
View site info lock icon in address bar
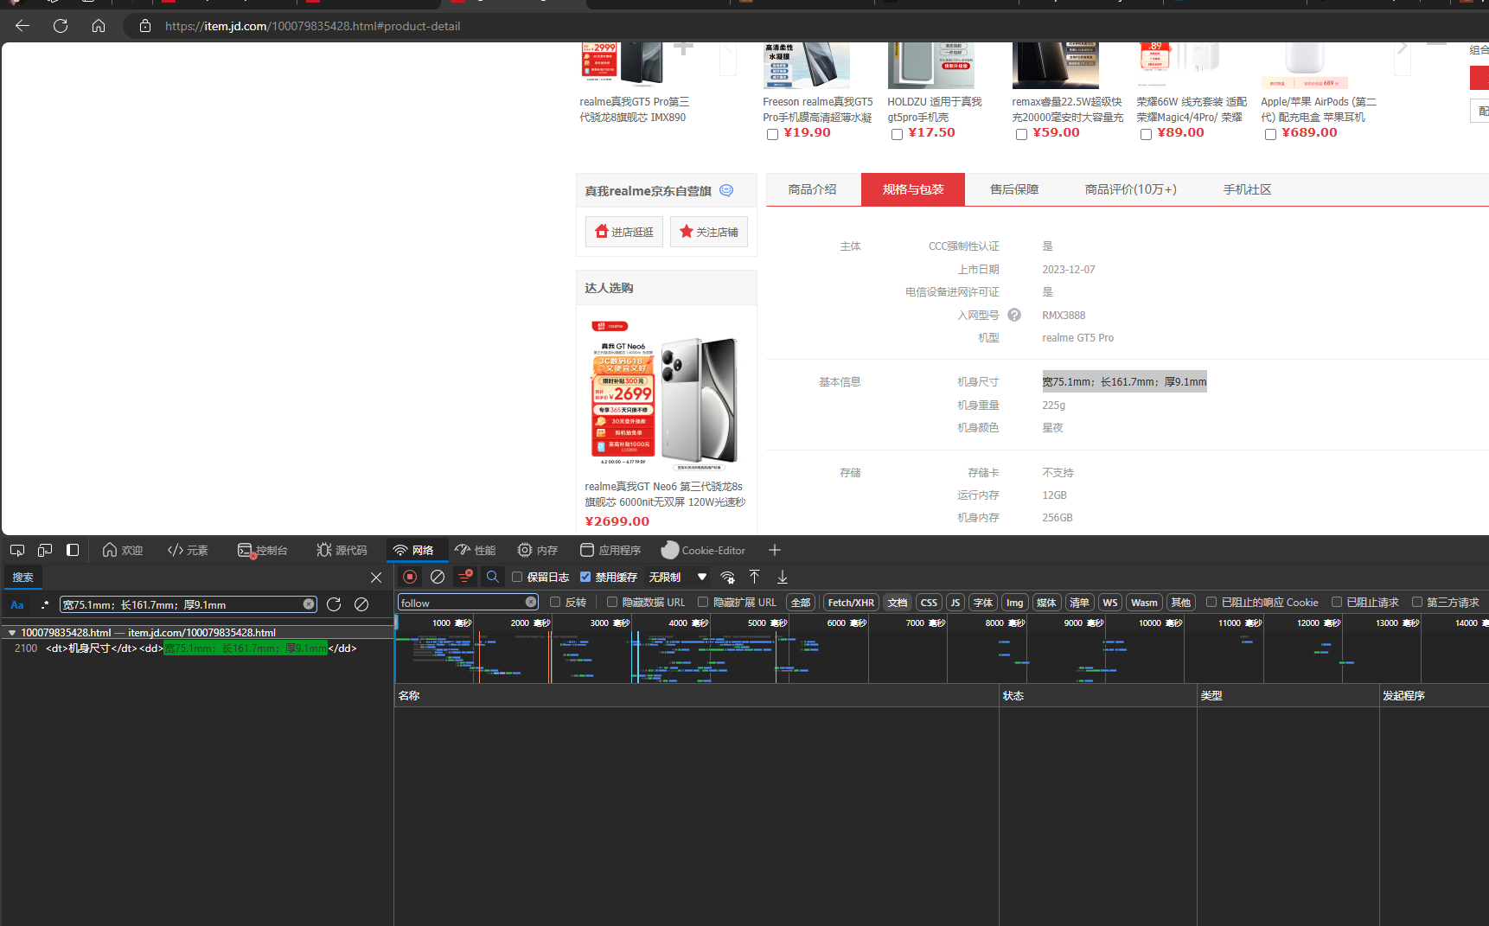pos(145,26)
